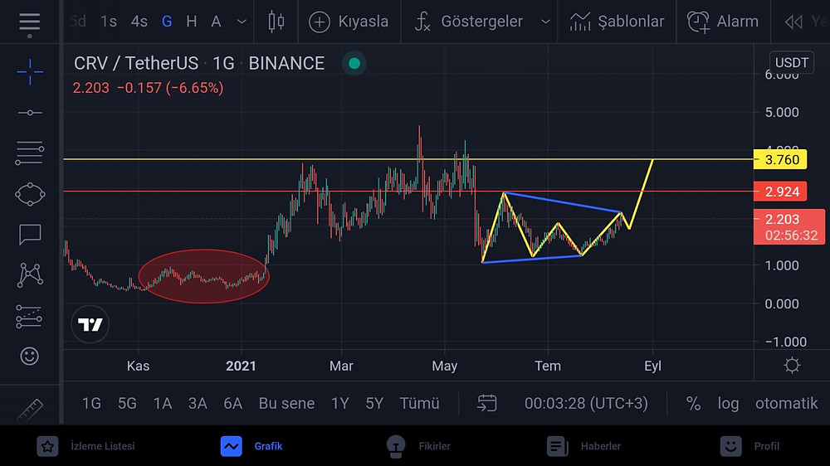Image resolution: width=830 pixels, height=466 pixels.
Task: Toggle the log scale
Action: pyautogui.click(x=728, y=404)
